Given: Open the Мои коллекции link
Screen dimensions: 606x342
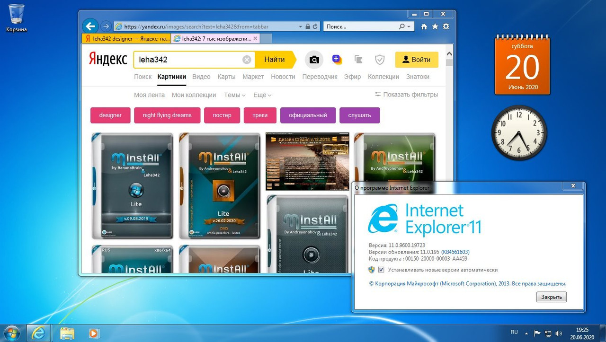Looking at the screenshot, I should click(194, 95).
